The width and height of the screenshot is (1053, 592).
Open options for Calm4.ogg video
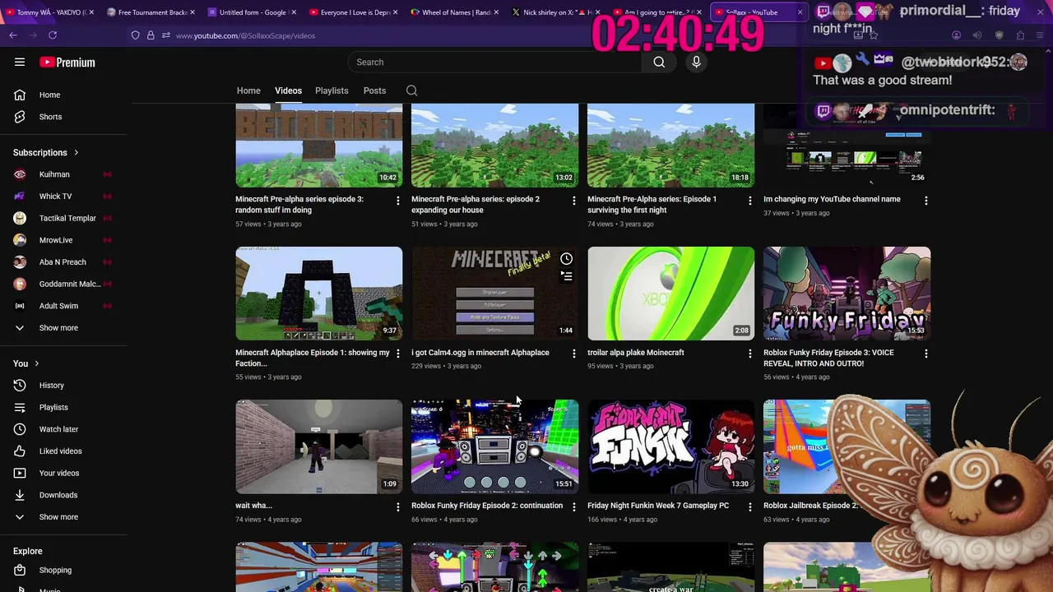[574, 354]
